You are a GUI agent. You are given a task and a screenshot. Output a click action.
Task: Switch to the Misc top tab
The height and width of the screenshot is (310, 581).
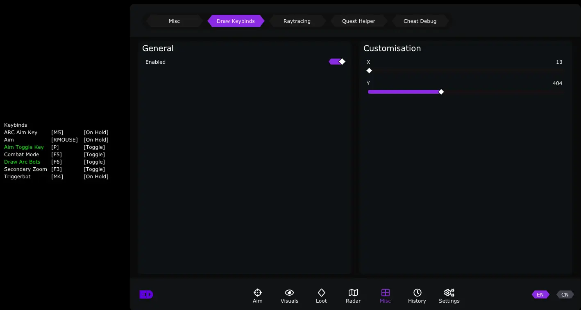click(174, 21)
